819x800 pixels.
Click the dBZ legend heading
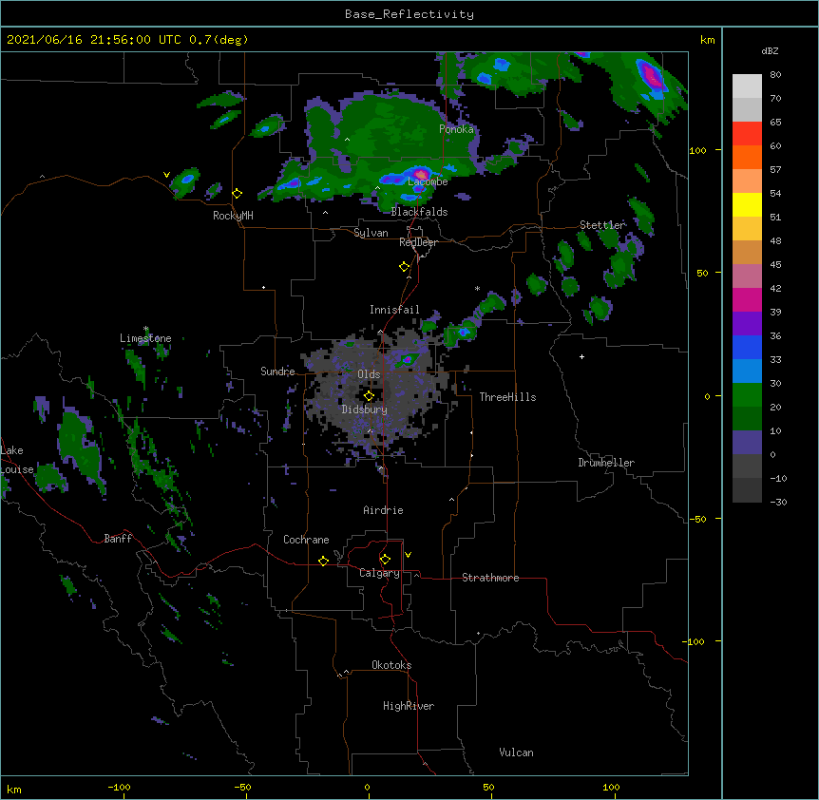pos(770,50)
